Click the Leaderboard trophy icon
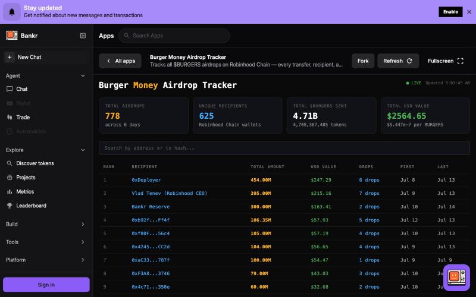 pyautogui.click(x=10, y=206)
